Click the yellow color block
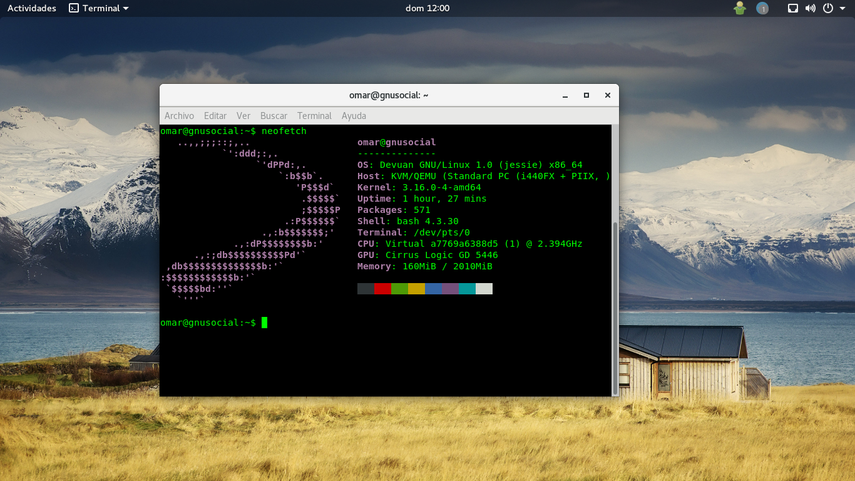This screenshot has height=481, width=855. [x=416, y=289]
